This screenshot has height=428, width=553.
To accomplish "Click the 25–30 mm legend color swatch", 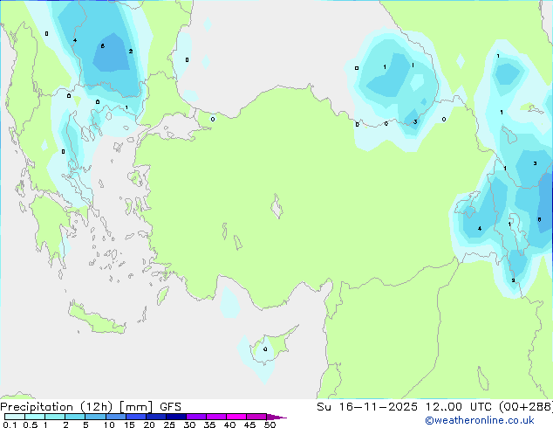I will point(176,417).
